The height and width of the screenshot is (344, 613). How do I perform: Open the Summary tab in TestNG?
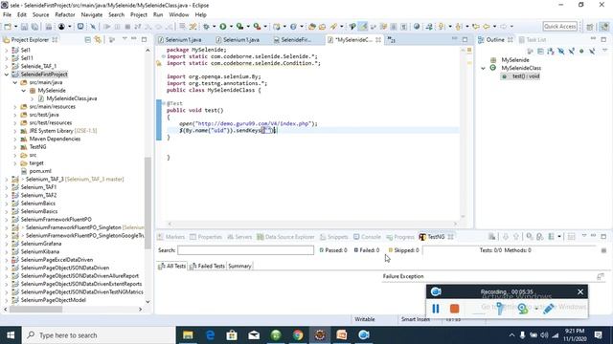pyautogui.click(x=239, y=266)
